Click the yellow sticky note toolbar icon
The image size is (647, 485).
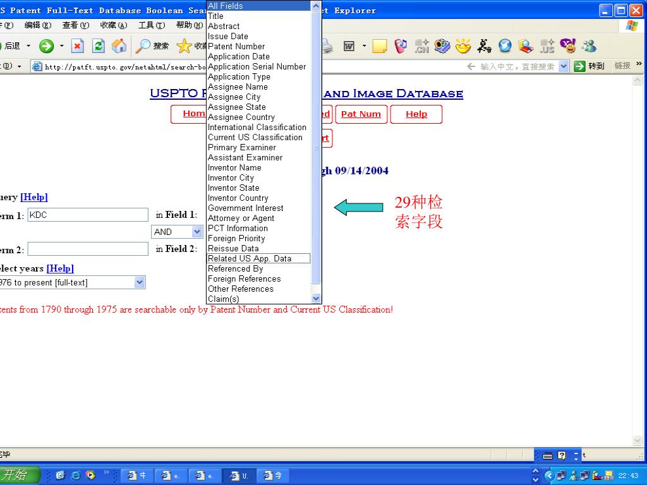[380, 45]
